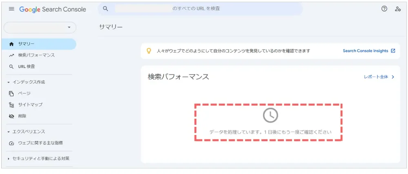Screen dimensions: 408x174
Task: Click the gauge icon for ウェブに関する主な指標
Action: tap(11, 143)
